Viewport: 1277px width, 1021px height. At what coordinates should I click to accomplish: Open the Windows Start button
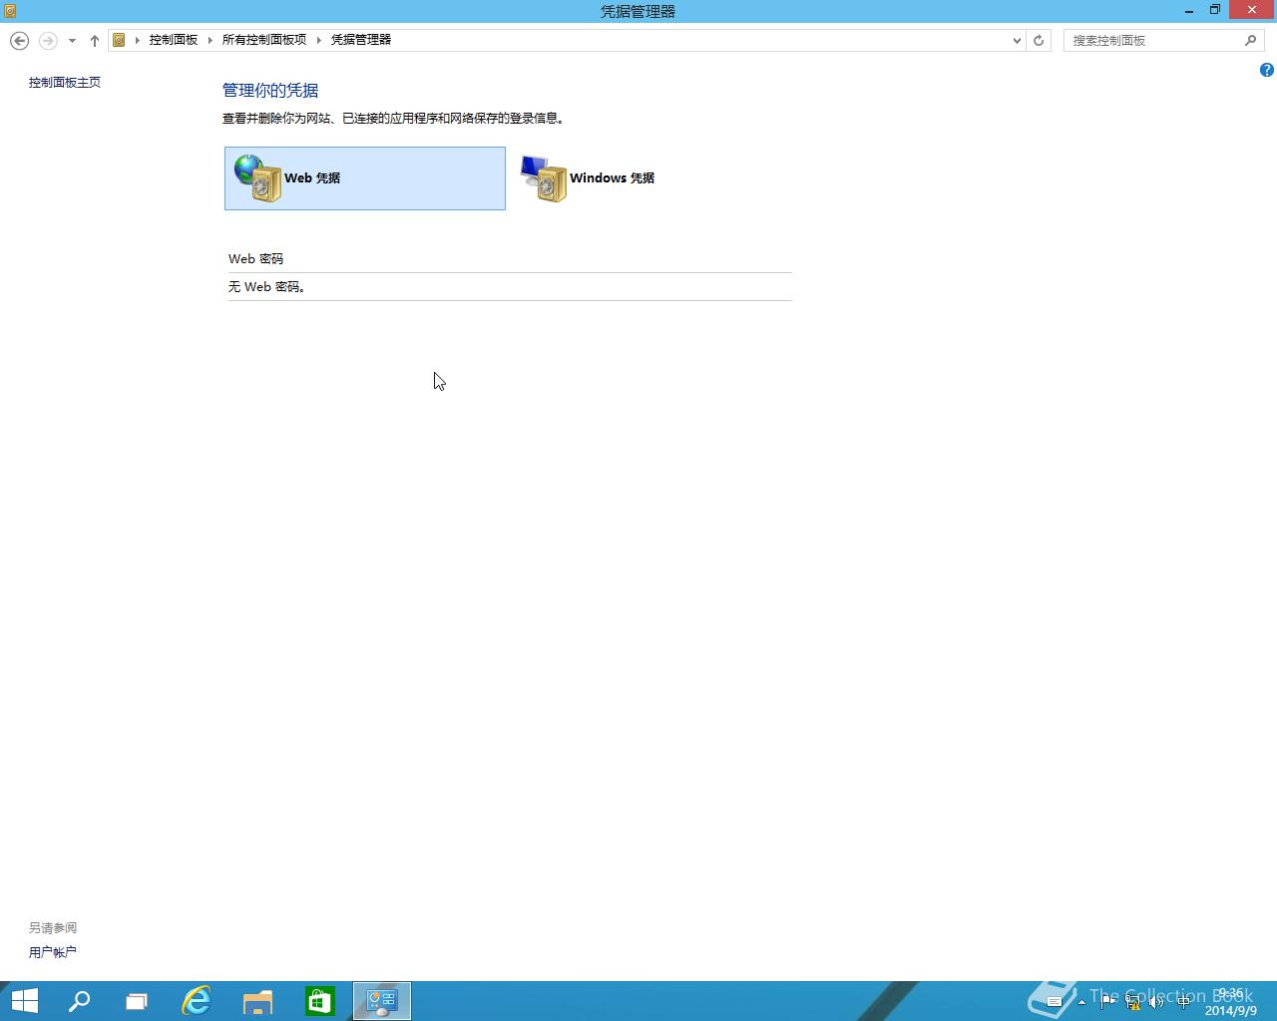click(24, 1001)
